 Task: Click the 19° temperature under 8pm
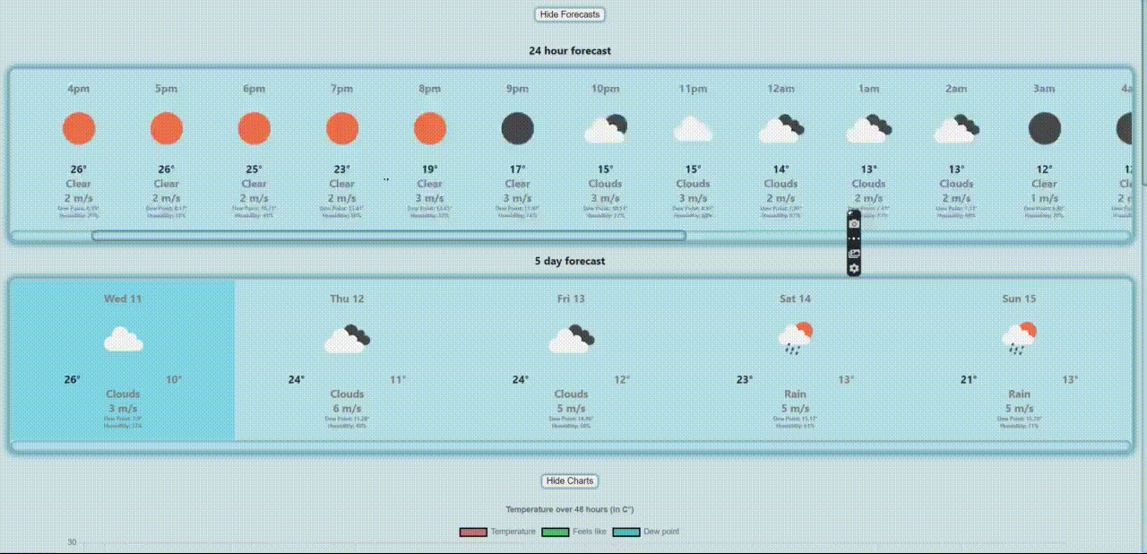[x=430, y=169]
